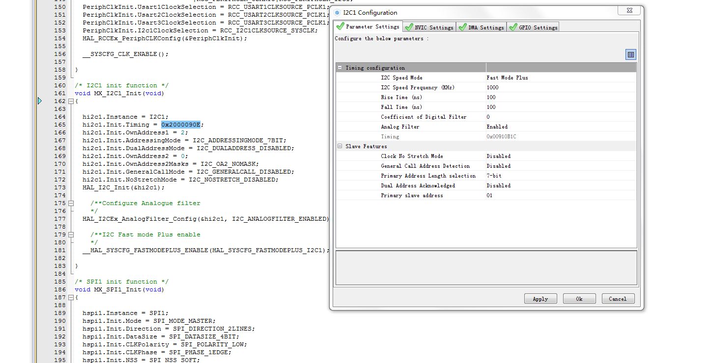Click the selected value 0x2000090E in code
Image resolution: width=710 pixels, height=363 pixels.
[x=181, y=125]
